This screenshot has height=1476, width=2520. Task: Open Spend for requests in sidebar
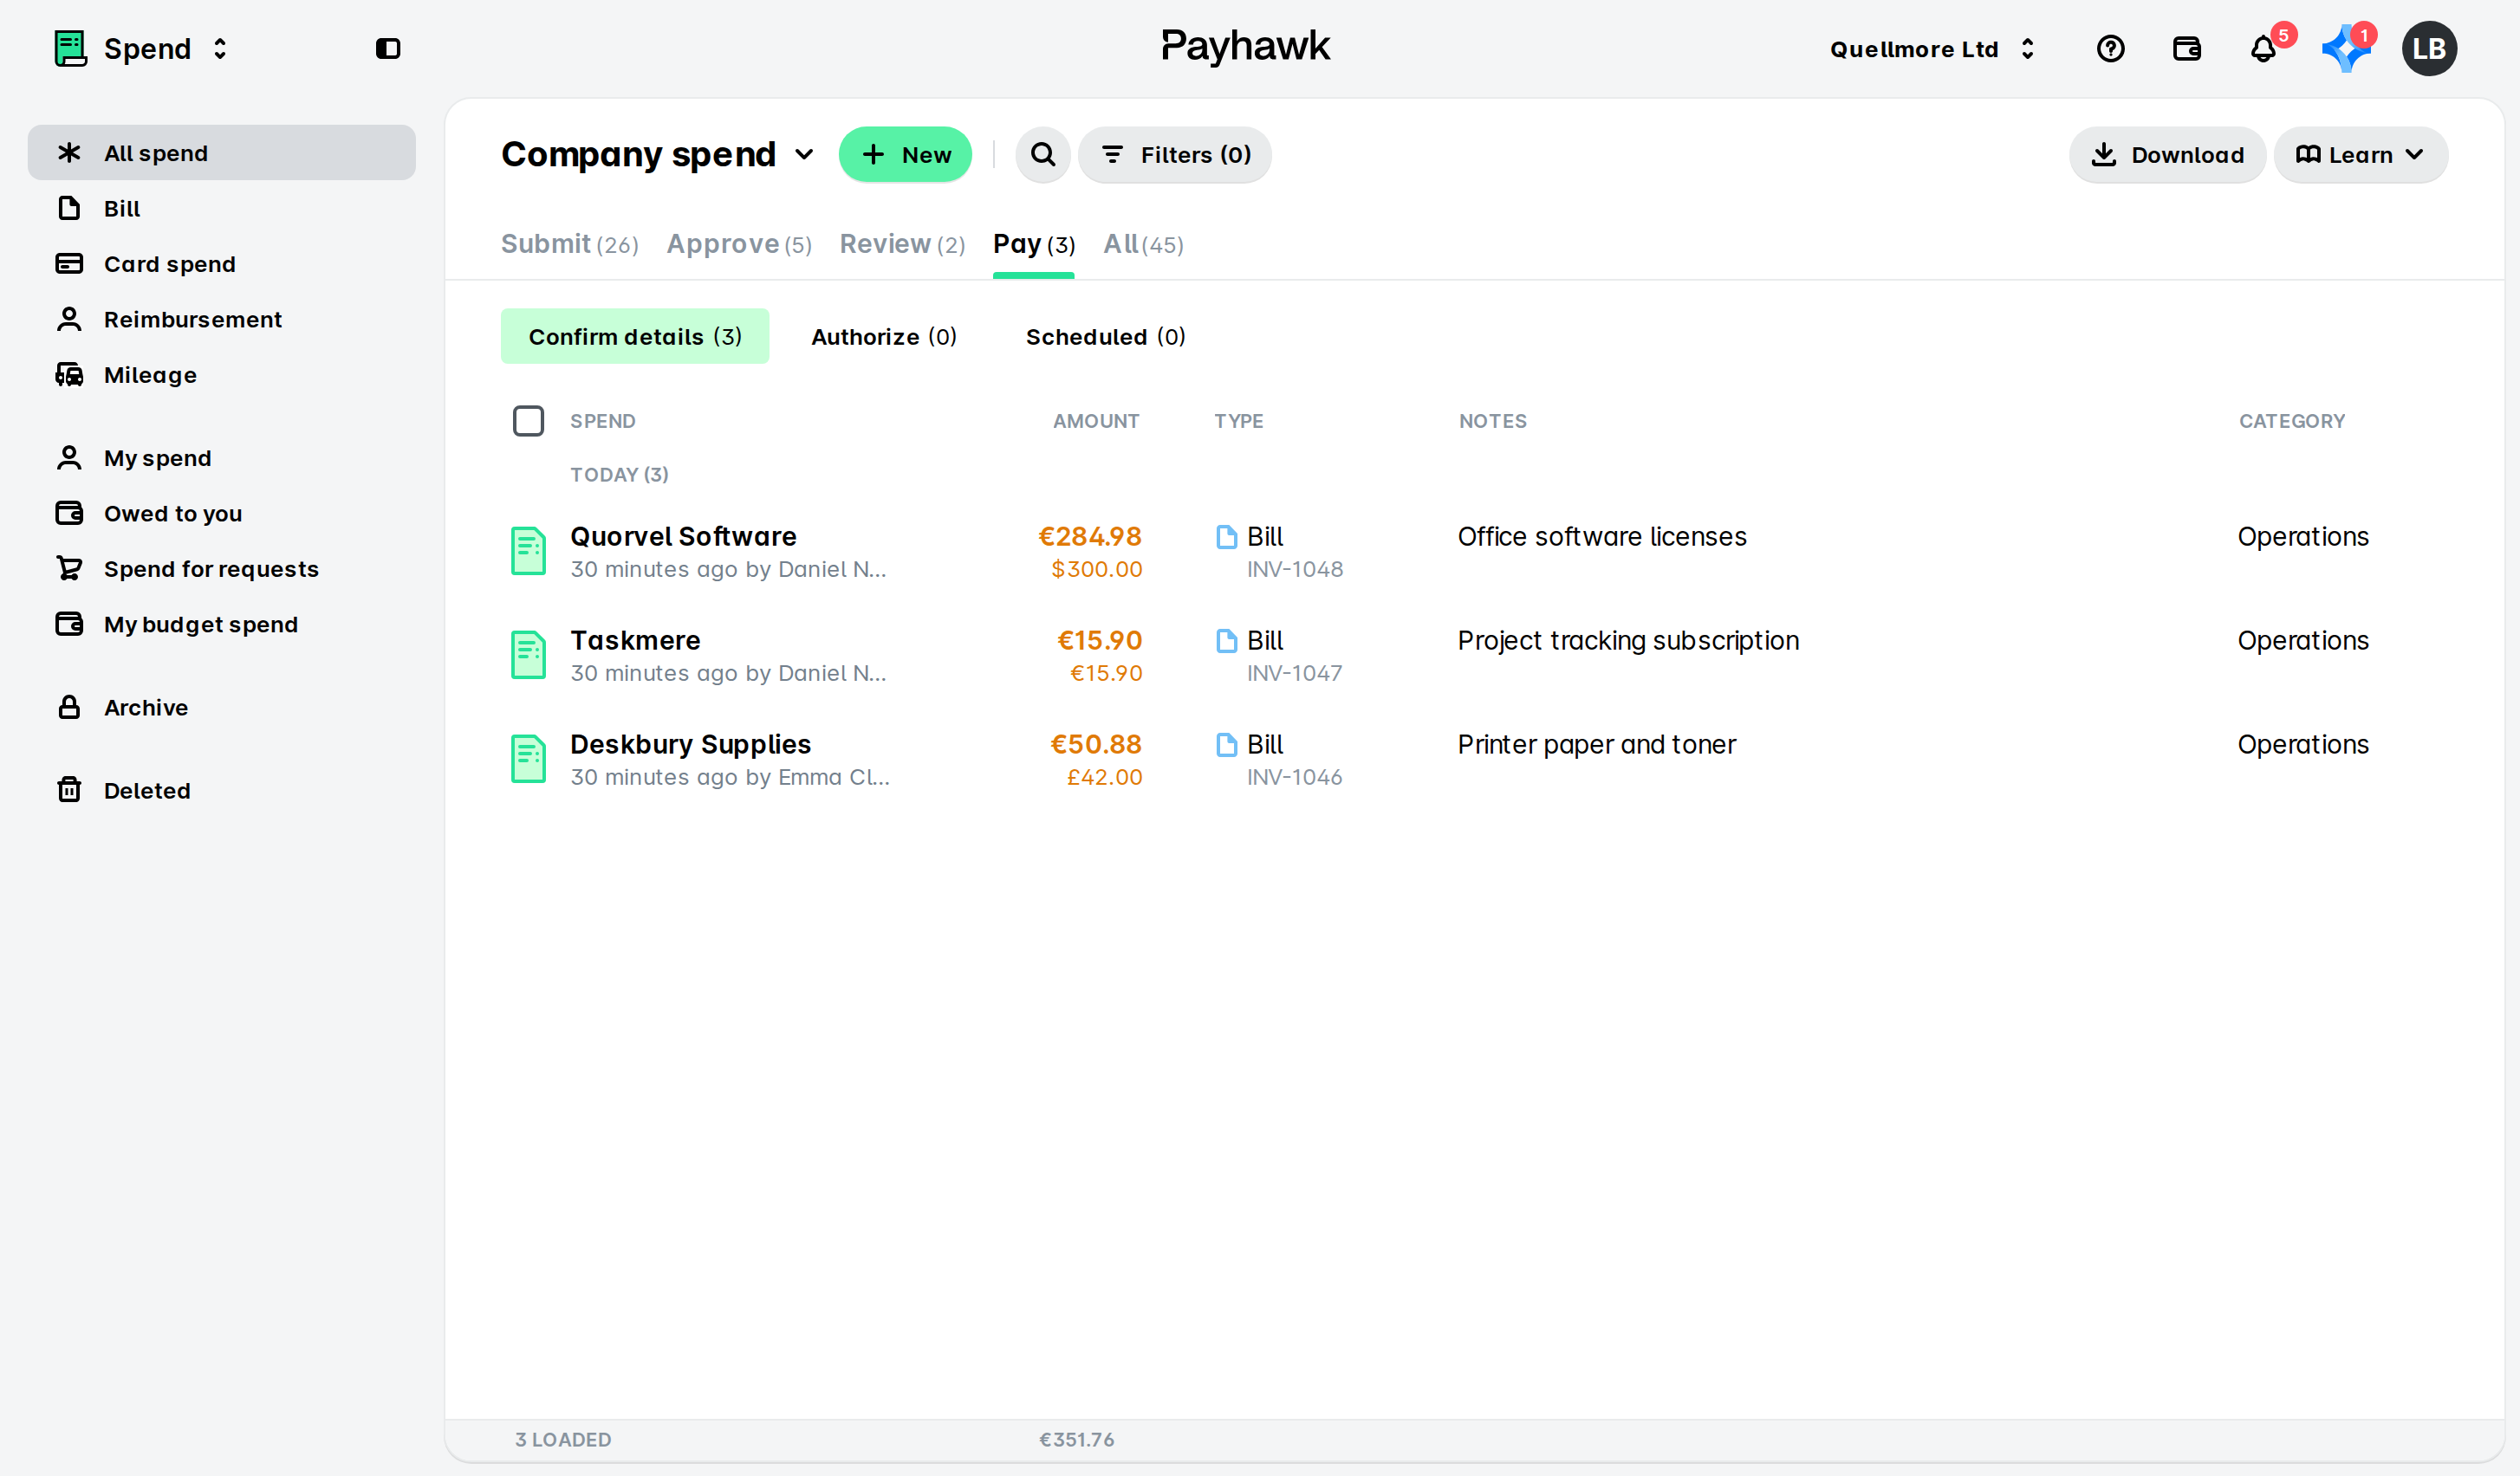(x=222, y=568)
